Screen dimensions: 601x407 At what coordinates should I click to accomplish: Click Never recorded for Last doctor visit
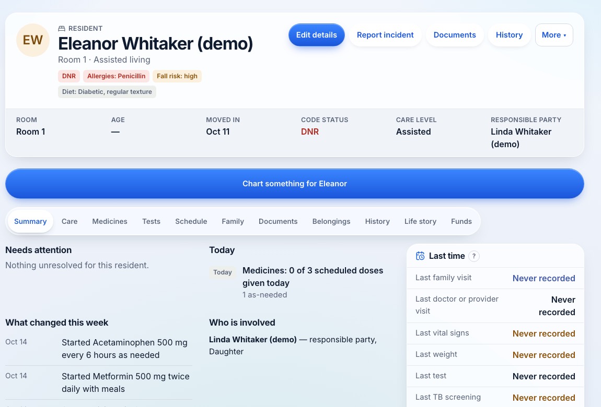[x=557, y=306]
